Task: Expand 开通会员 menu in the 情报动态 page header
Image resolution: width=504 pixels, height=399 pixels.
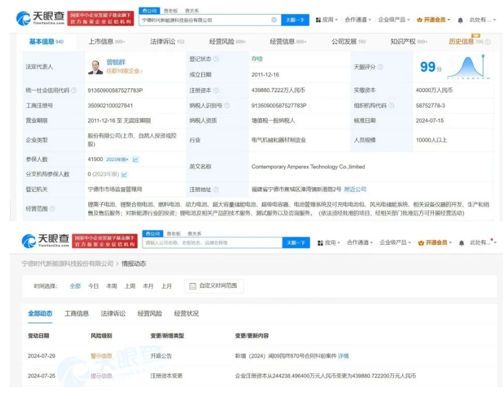Action: click(435, 243)
